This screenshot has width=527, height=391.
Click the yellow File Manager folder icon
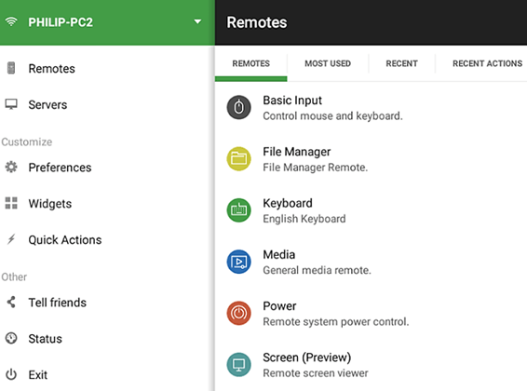click(x=238, y=159)
